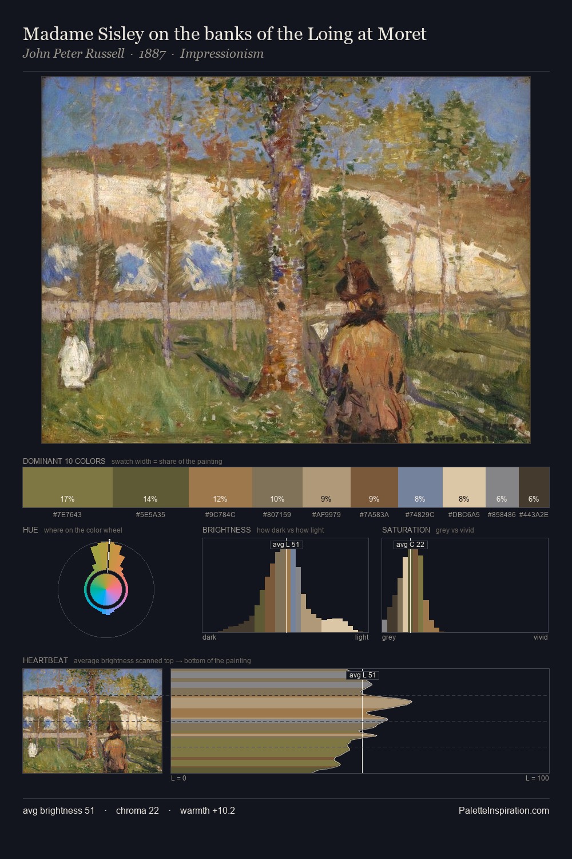Choose the #807159 brown-grey swatch
The width and height of the screenshot is (572, 859).
point(277,487)
